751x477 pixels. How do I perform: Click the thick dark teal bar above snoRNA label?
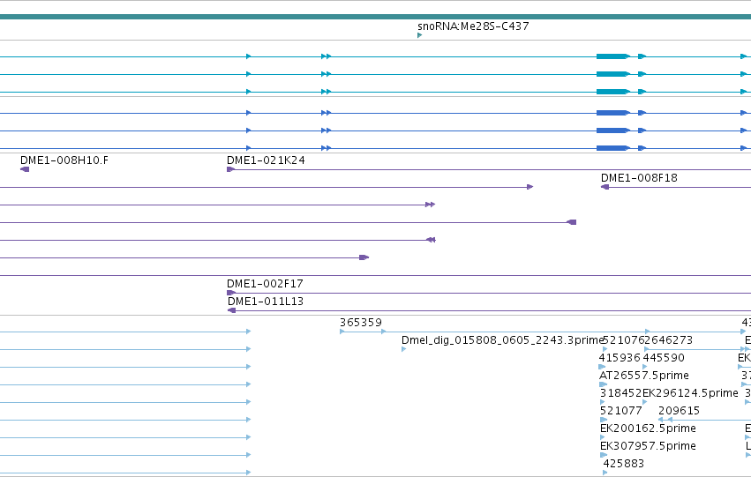376,18
